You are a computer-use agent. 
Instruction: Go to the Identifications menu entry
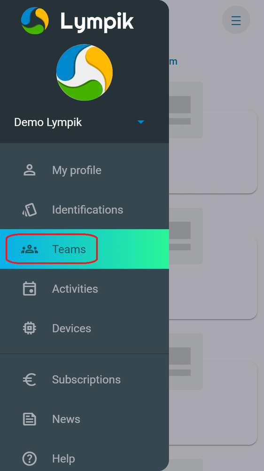[85, 210]
